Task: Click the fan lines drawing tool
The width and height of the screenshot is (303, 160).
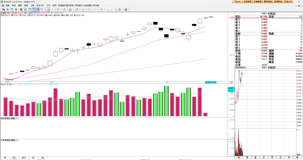Action: point(70,9)
